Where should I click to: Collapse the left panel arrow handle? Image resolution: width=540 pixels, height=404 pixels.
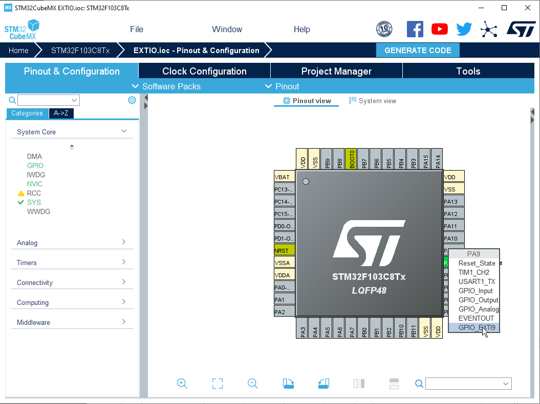(146, 98)
